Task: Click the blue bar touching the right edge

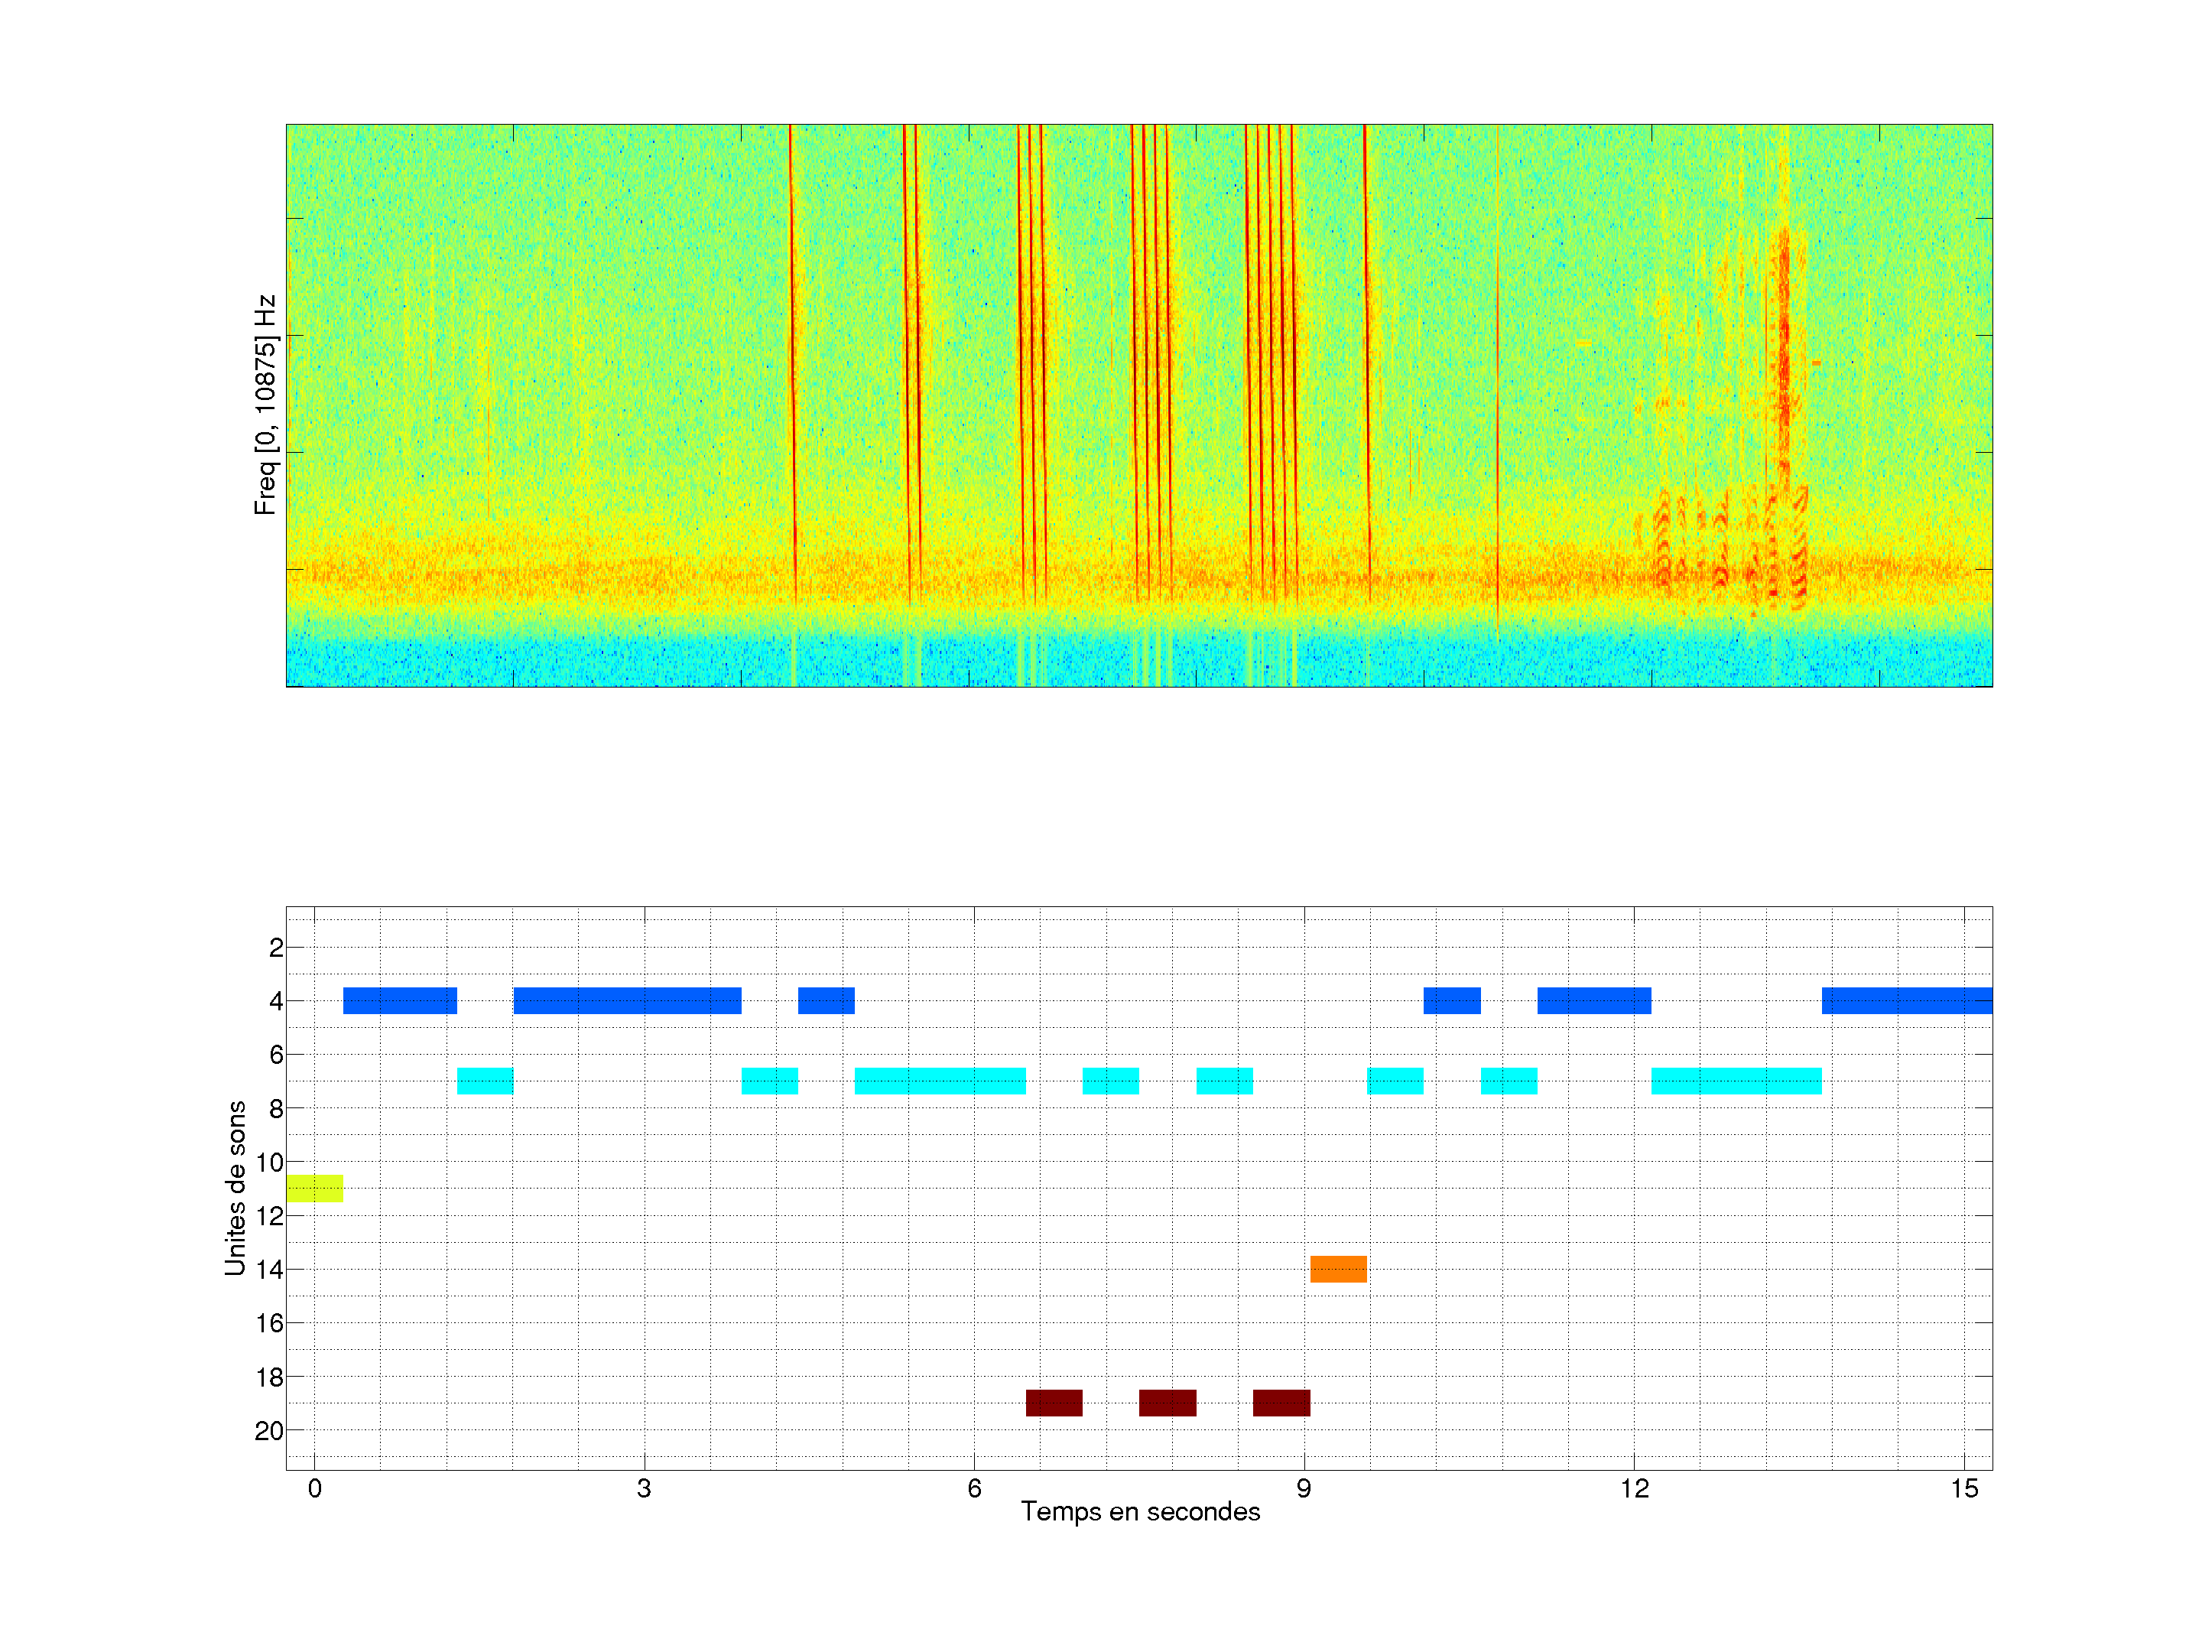Action: click(1906, 1000)
